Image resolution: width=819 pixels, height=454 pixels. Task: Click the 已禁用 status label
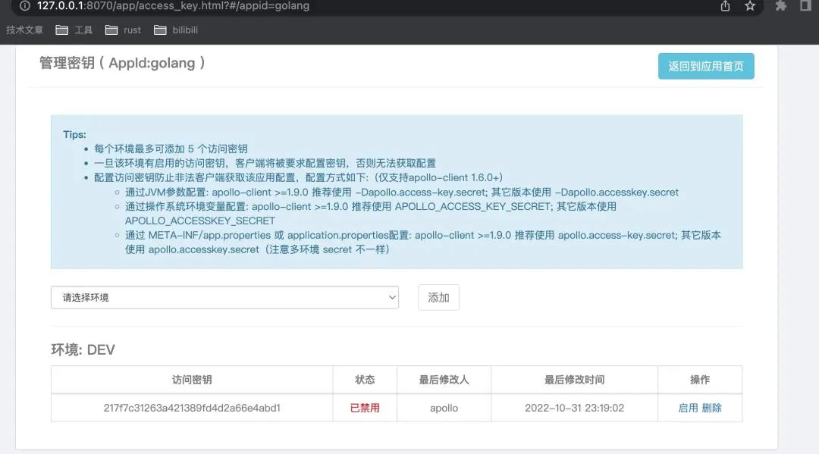tap(365, 408)
